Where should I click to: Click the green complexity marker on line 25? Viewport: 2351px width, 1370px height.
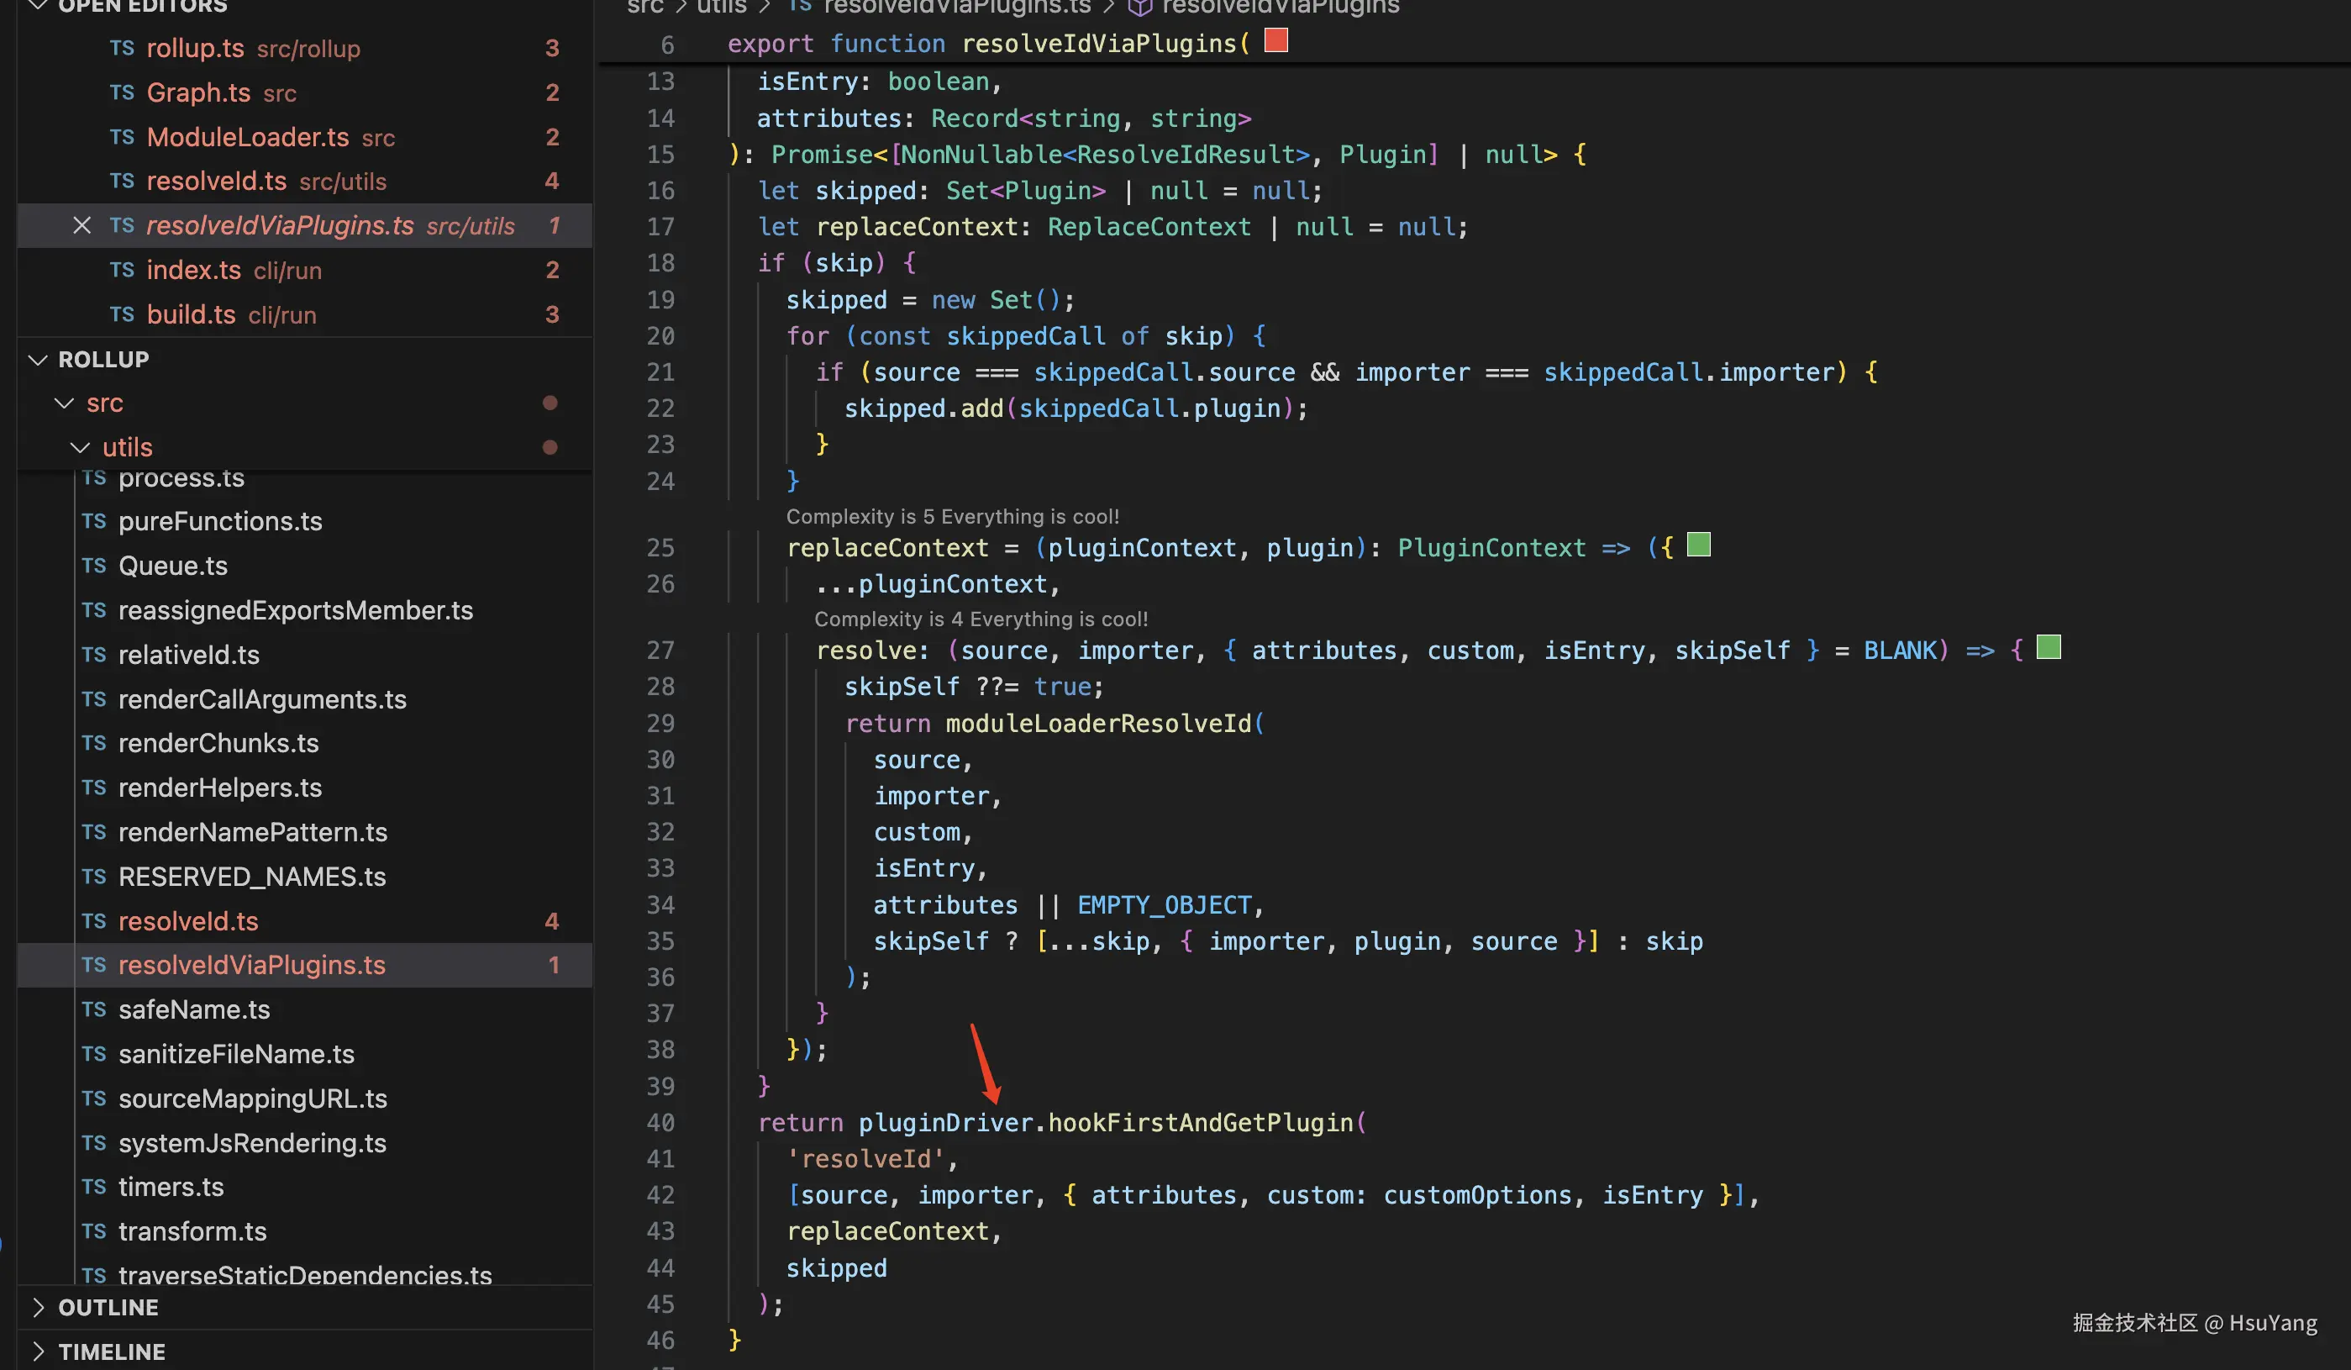coord(1698,545)
